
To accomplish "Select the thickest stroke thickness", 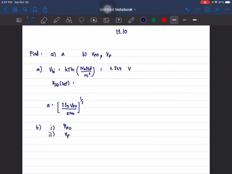I will coord(195,20).
